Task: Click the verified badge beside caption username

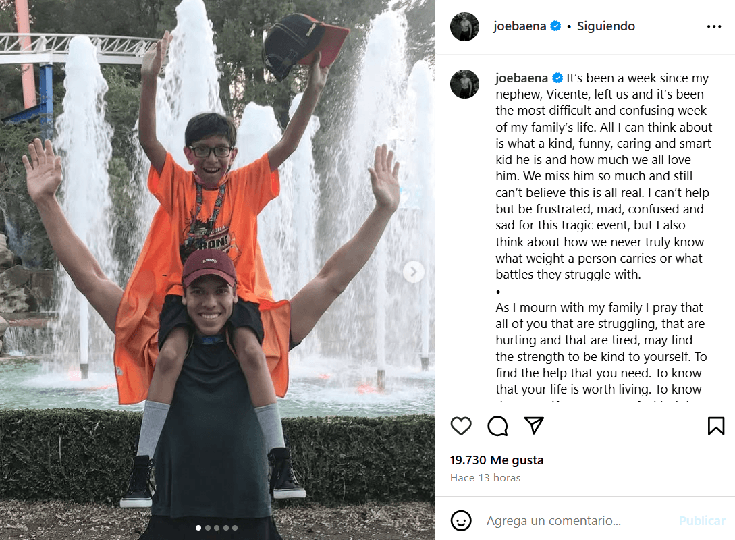Action: [x=557, y=78]
